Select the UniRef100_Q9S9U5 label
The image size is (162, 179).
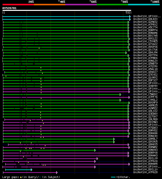pyautogui.click(x=145, y=142)
